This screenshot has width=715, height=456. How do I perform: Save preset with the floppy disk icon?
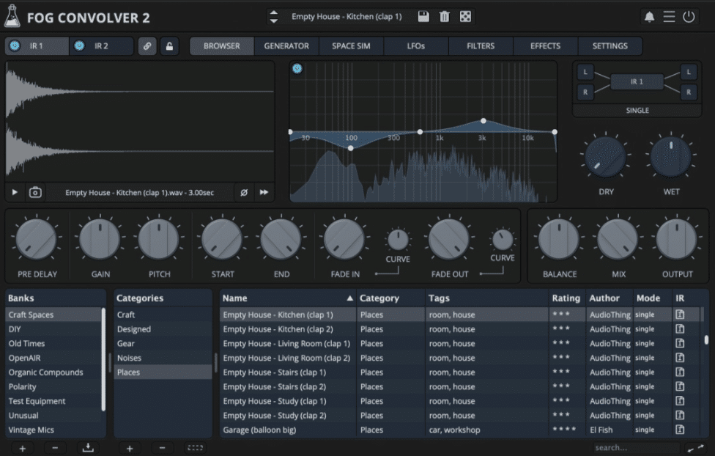click(x=423, y=16)
